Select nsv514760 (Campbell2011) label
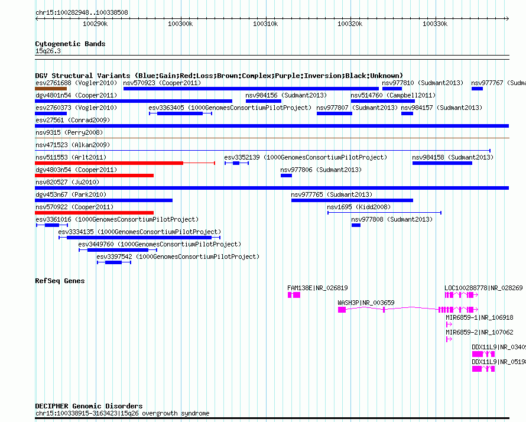Image resolution: width=526 pixels, height=422 pixels. (x=393, y=95)
